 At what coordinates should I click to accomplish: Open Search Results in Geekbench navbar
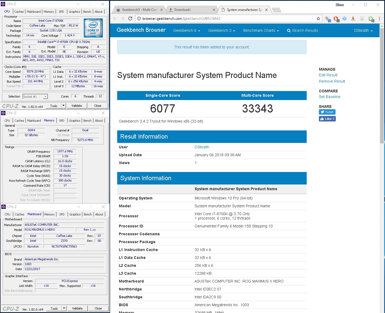[x=302, y=30]
